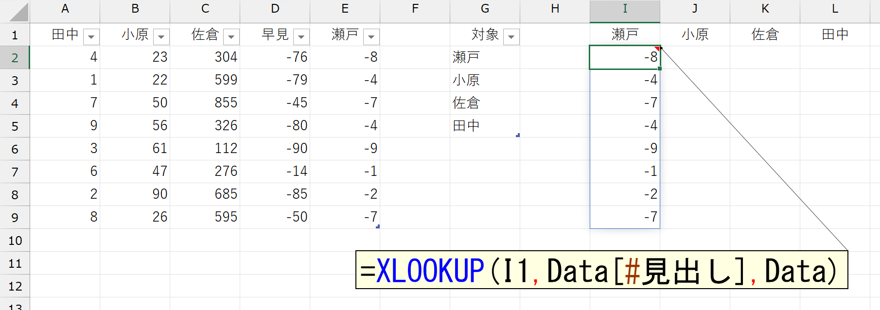
Task: Click cell L1 containing 田中
Action: point(835,34)
